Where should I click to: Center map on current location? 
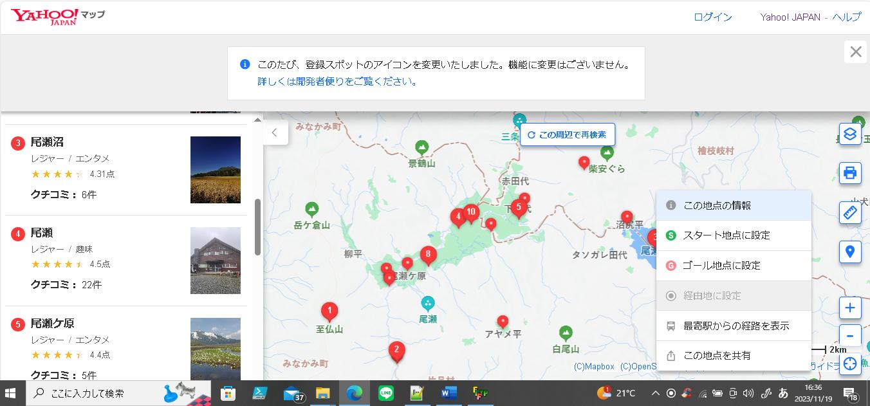850,364
